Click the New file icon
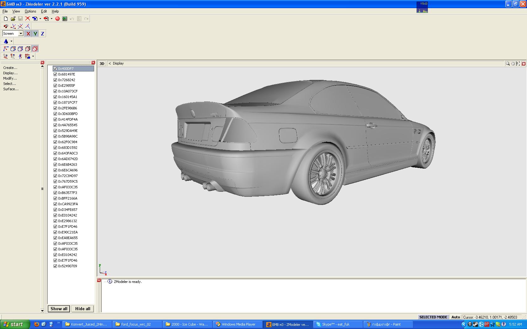This screenshot has width=527, height=329. pyautogui.click(x=6, y=19)
